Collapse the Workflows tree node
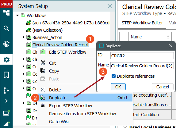 tap(17, 16)
